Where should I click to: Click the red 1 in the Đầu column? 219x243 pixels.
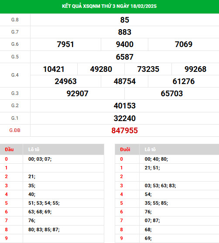coord(6,168)
